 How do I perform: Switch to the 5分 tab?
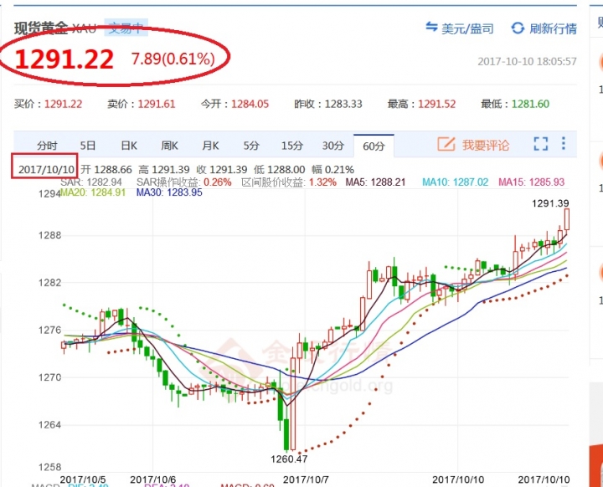click(251, 146)
